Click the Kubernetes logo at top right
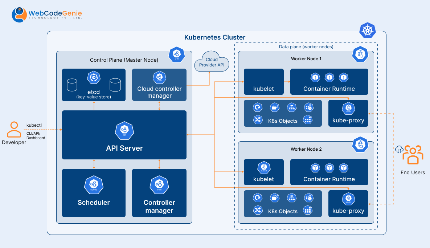 367,31
